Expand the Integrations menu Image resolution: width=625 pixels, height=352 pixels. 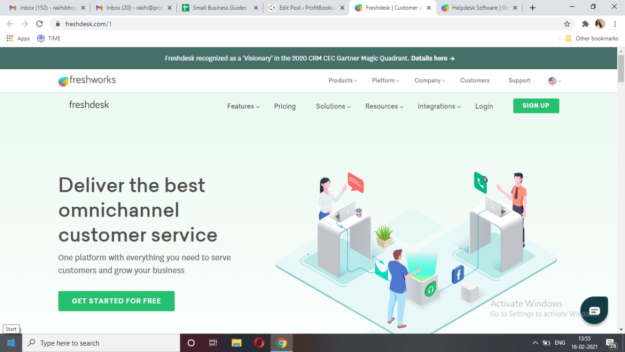(439, 106)
